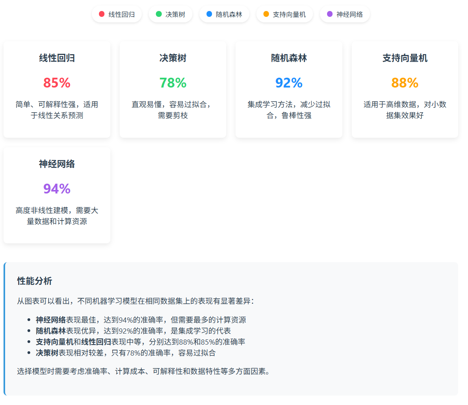Click bullet: 决策树表现相对较差，只有78%
Viewport: 468px width, 405px height.
[x=126, y=353]
